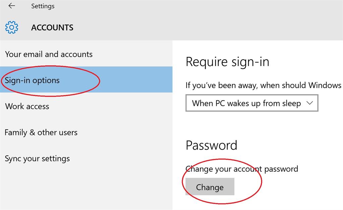Click empty space below 'Sync your settings'

pos(84,188)
